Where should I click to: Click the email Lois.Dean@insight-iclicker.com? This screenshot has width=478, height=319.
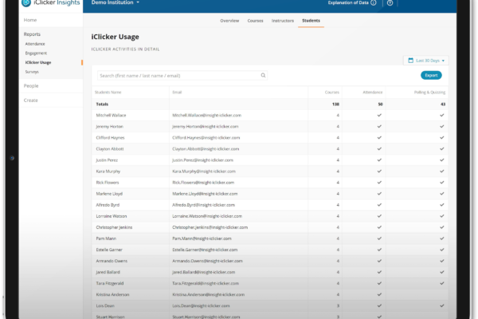point(201,306)
